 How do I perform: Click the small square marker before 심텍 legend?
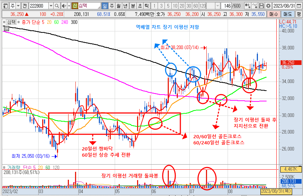(4, 22)
